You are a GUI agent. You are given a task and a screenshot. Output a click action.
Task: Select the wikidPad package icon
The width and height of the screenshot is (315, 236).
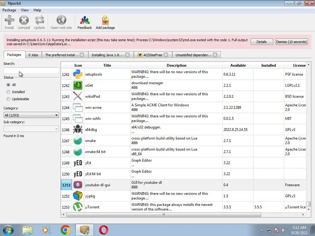coord(78,96)
